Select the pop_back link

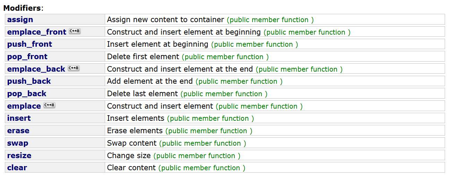tap(27, 94)
